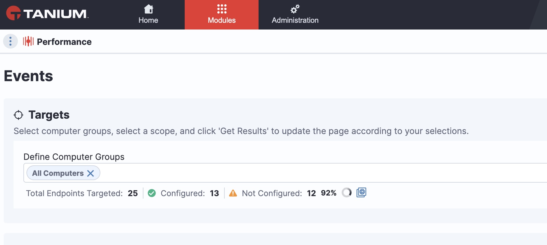Open the Home menu

pos(148,15)
